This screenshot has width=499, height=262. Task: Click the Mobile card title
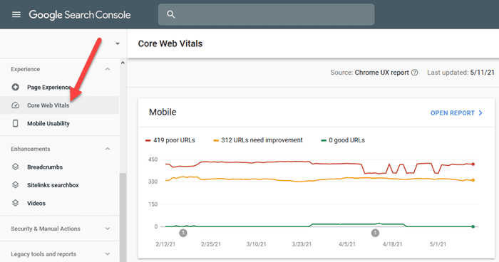[163, 112]
